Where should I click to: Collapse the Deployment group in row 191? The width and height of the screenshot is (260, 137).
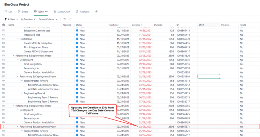18,110
